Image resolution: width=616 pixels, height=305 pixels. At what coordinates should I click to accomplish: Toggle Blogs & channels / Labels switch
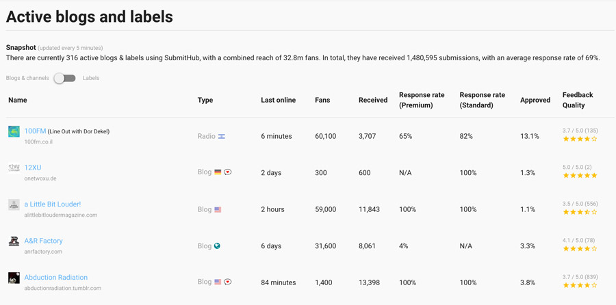(65, 78)
